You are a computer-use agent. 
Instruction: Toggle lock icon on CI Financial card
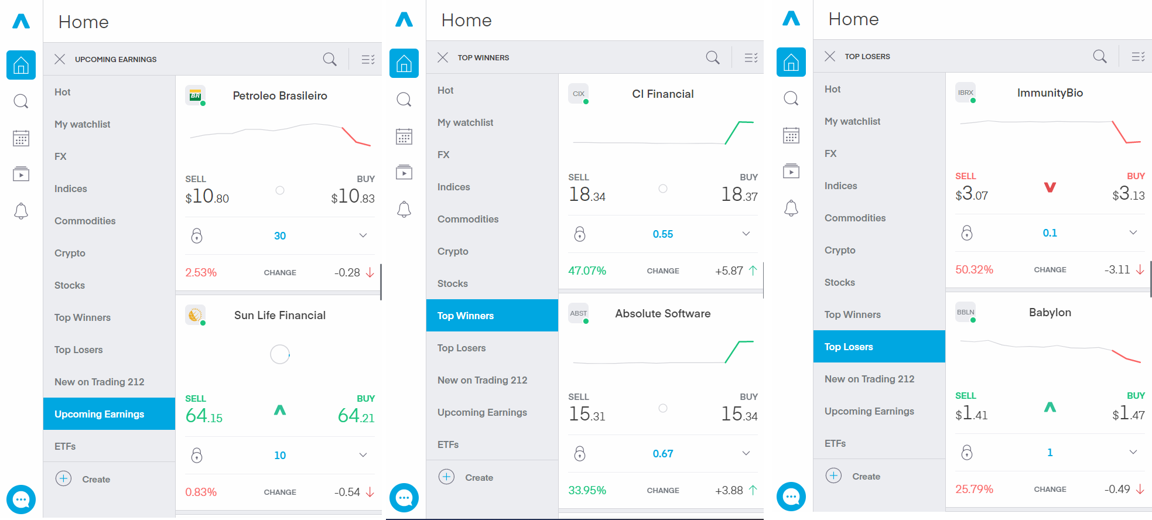point(580,234)
